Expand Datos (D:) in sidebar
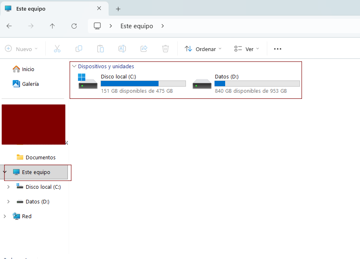The height and width of the screenshot is (259, 360). [x=9, y=201]
